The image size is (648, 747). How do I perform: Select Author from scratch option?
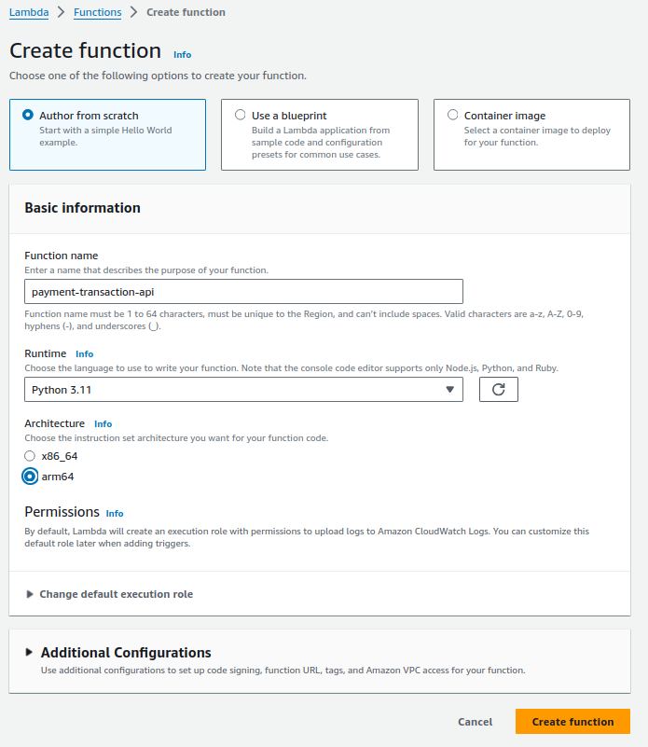(x=29, y=115)
